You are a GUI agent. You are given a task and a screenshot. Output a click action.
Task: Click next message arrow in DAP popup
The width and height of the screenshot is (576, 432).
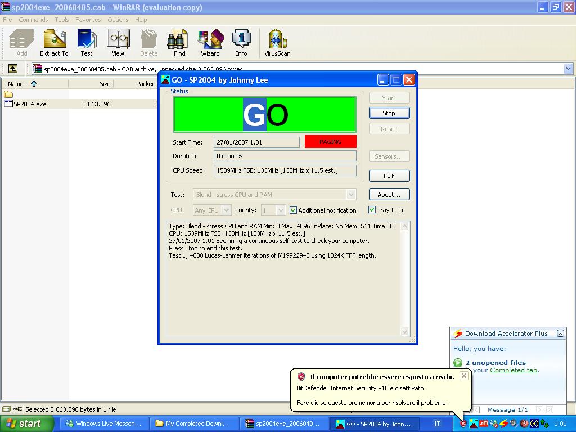click(x=539, y=409)
